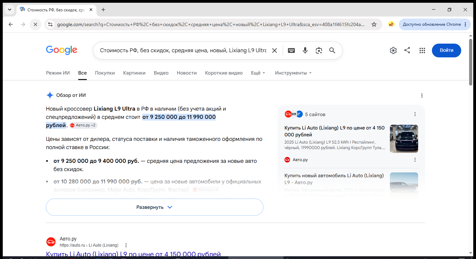This screenshot has width=476, height=259.
Task: Go back to the previous page
Action: [x=11, y=24]
